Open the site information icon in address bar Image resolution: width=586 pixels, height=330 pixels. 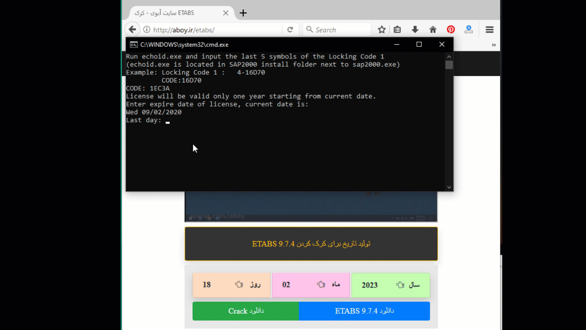(146, 30)
